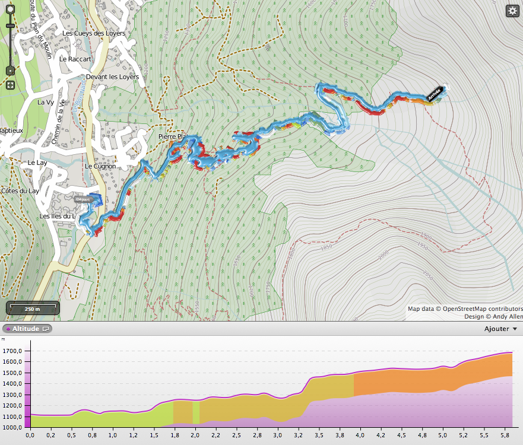Click the Le Cugnon place label
This screenshot has height=445, width=523.
100,166
